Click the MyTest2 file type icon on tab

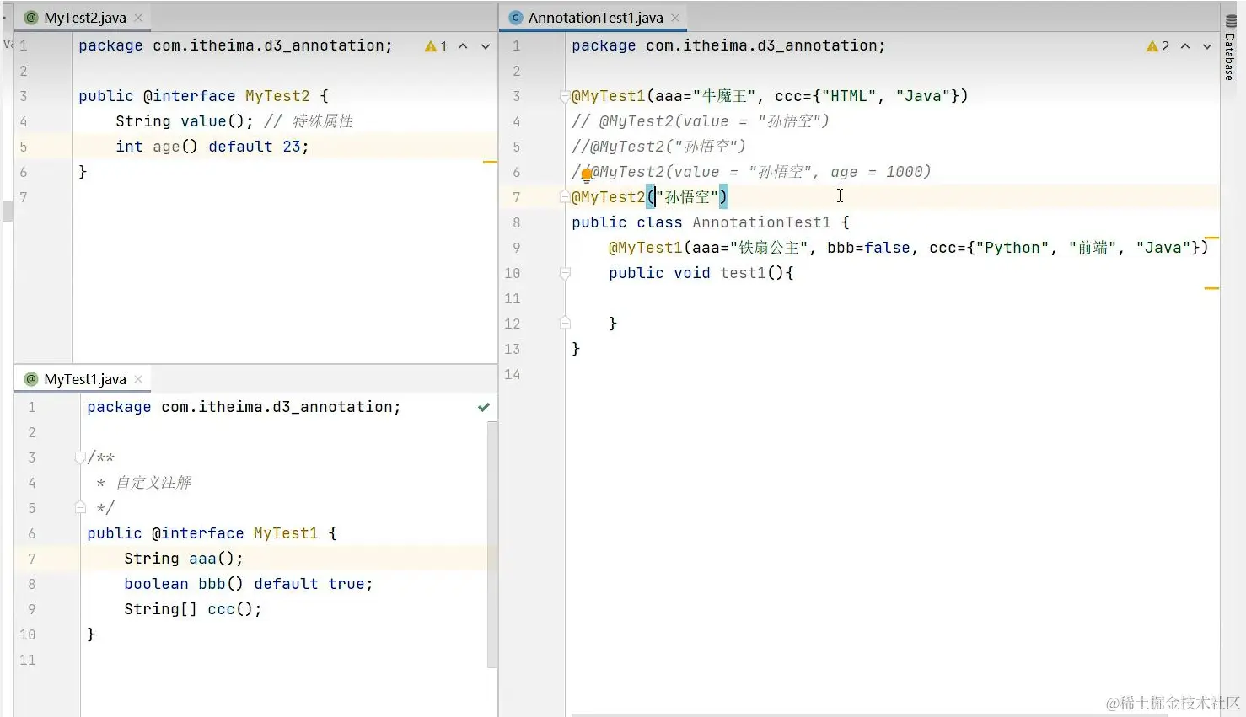coord(31,18)
